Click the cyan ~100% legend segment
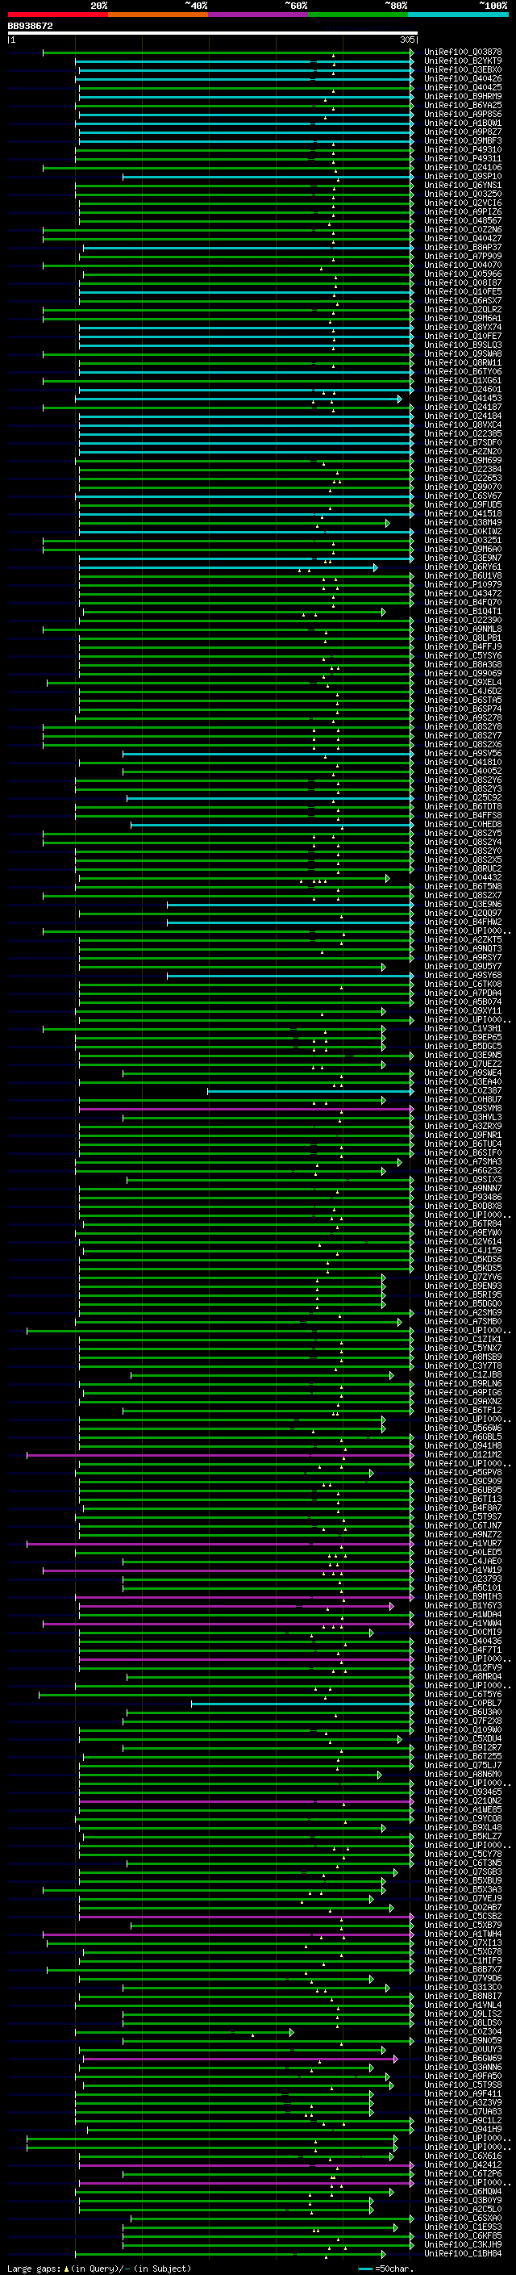 (459, 15)
